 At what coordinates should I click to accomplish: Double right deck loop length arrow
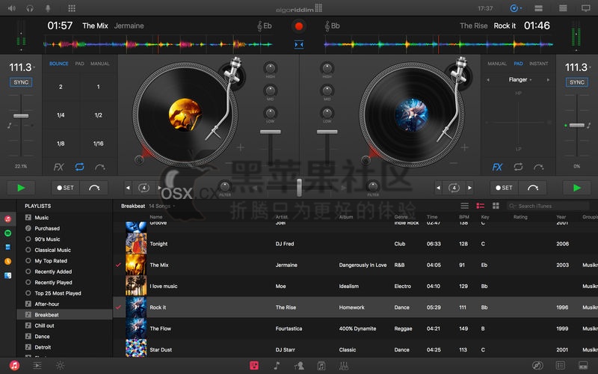[x=469, y=188]
